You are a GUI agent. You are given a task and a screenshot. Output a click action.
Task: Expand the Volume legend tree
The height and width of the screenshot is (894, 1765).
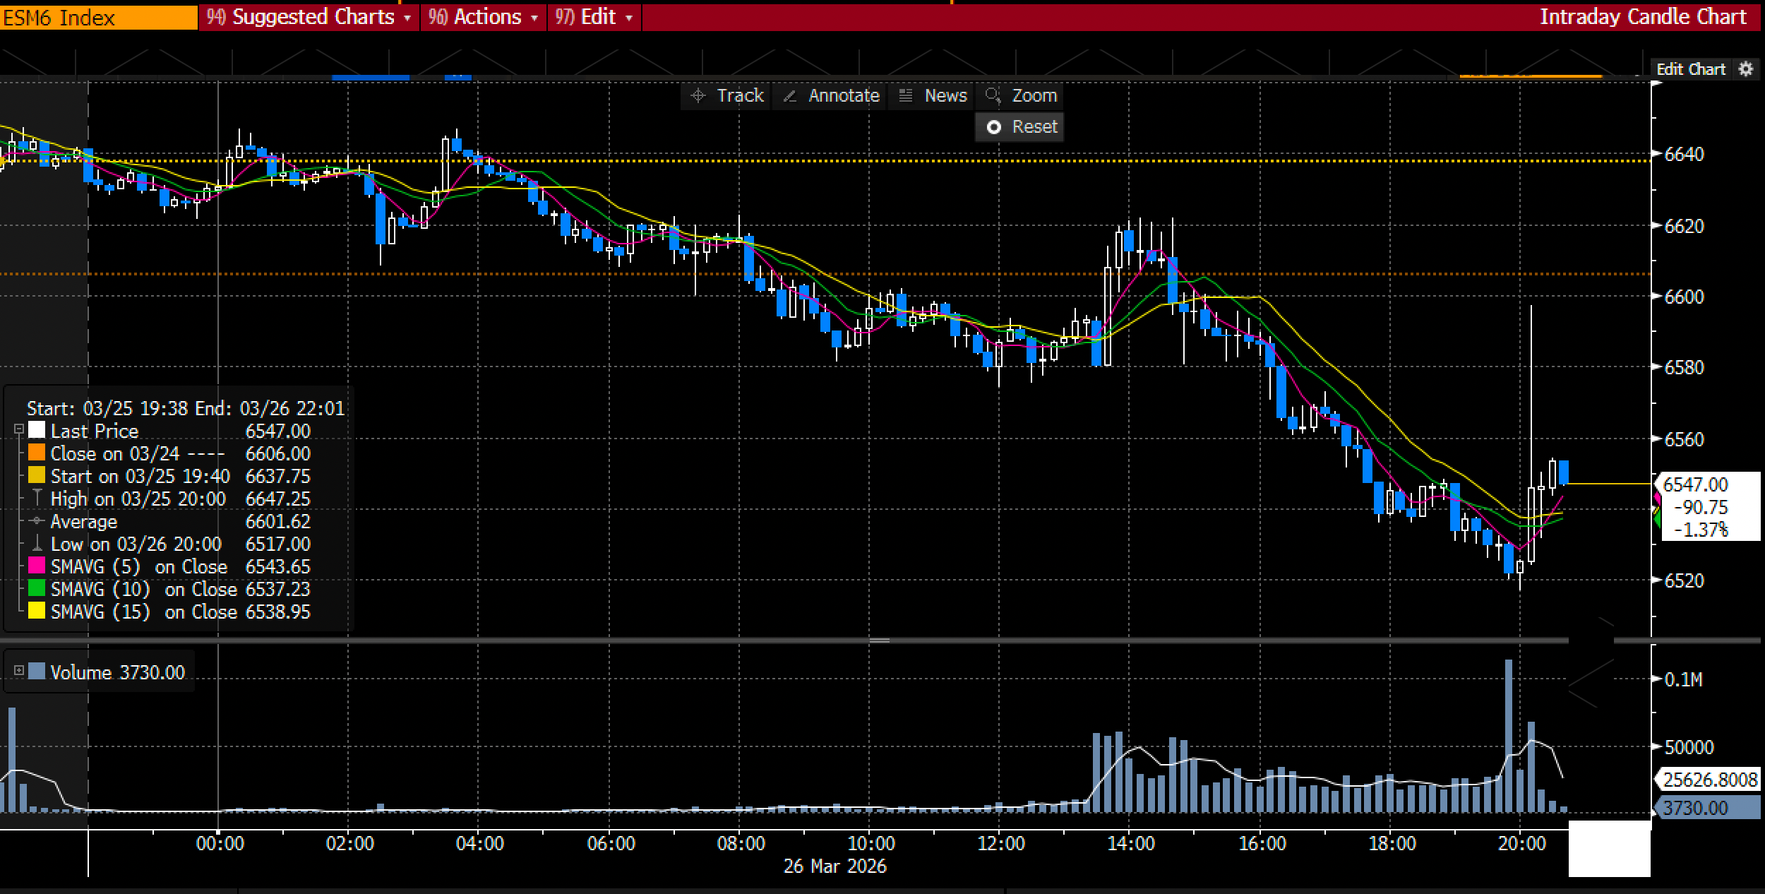point(19,671)
